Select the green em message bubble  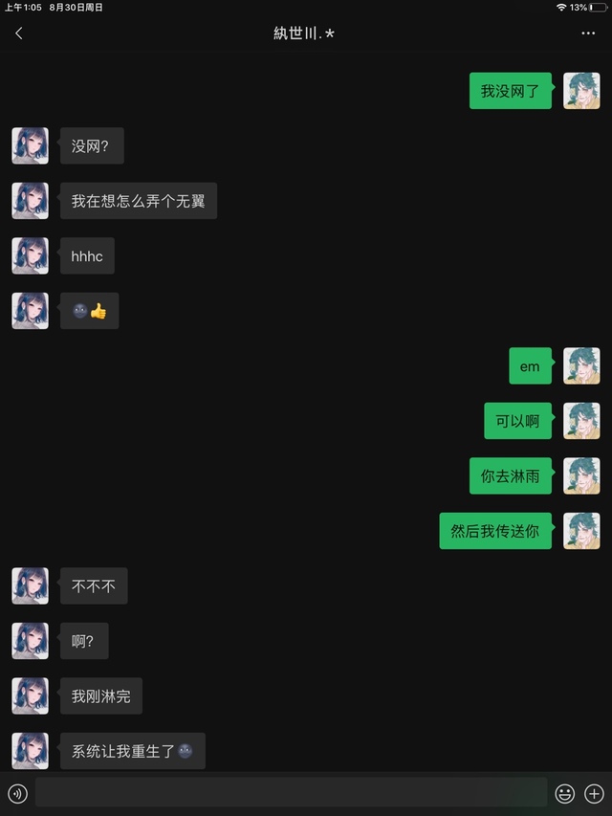click(x=531, y=365)
